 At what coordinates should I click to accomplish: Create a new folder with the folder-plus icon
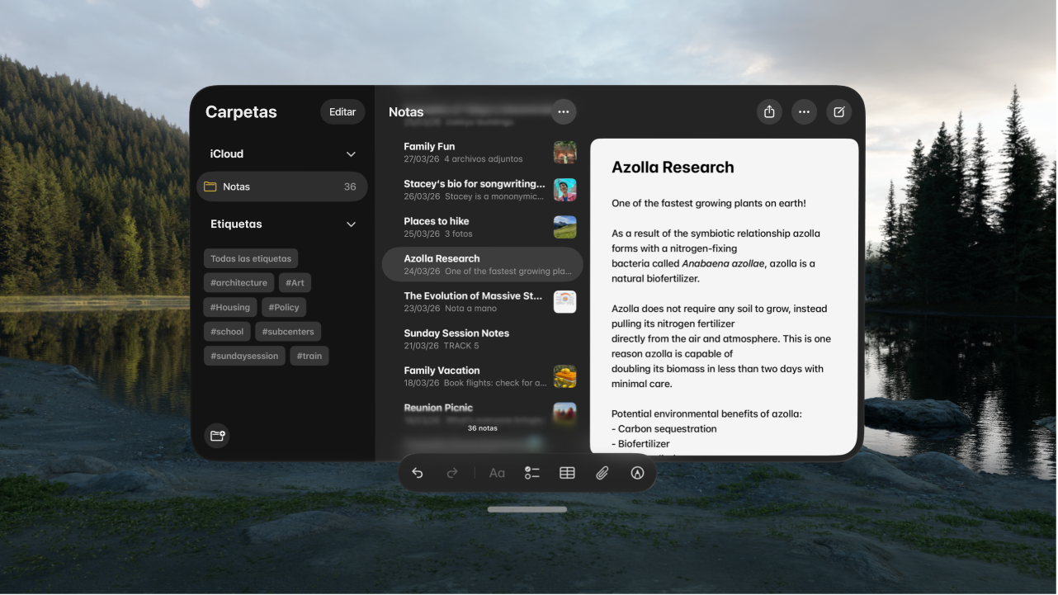(218, 436)
